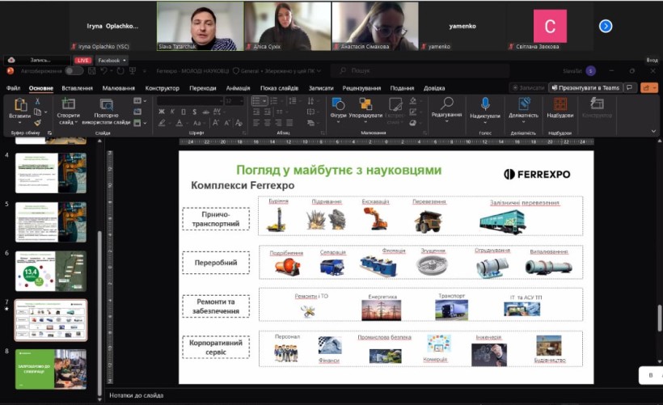The width and height of the screenshot is (663, 405).
Task: Switch to the Анімація tab
Action: 238,88
